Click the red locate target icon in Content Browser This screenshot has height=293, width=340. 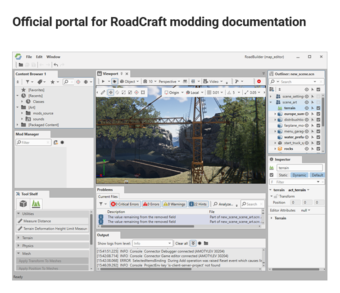[x=78, y=82]
